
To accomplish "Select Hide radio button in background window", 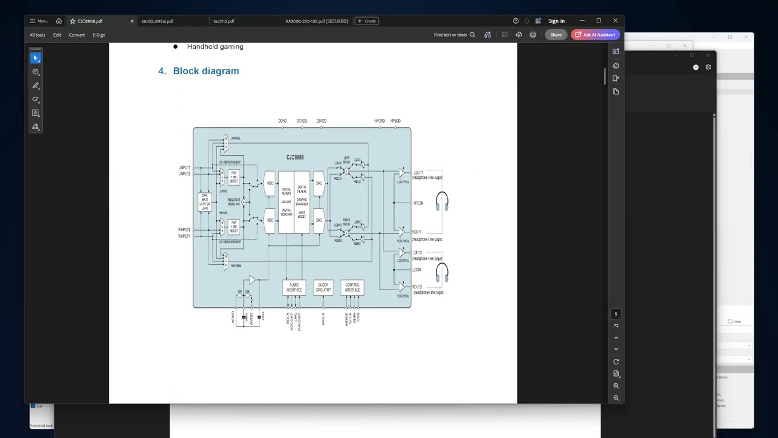I will coord(730,321).
